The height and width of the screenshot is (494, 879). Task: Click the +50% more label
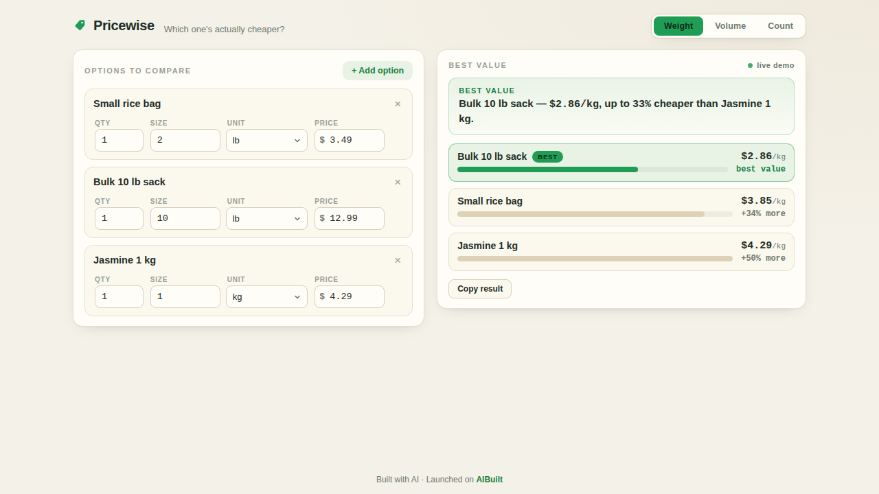point(763,259)
